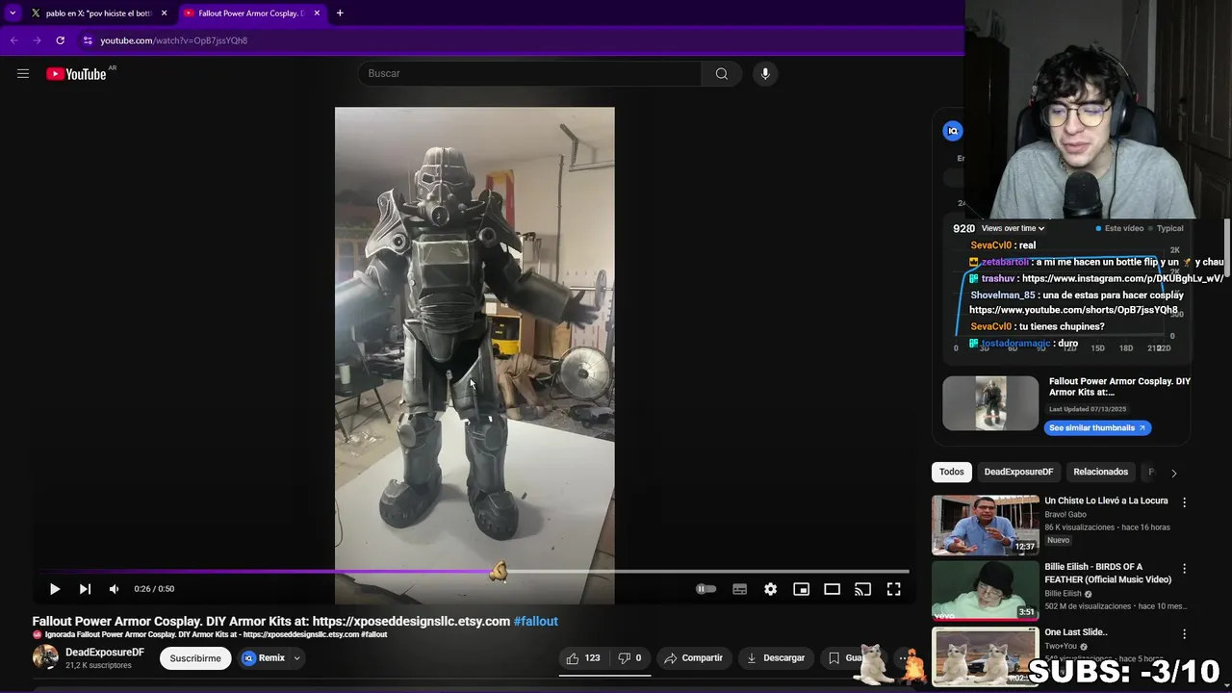Click the vidIQ extension logo icon
Screen dimensions: 1232x693
pyautogui.click(x=953, y=131)
